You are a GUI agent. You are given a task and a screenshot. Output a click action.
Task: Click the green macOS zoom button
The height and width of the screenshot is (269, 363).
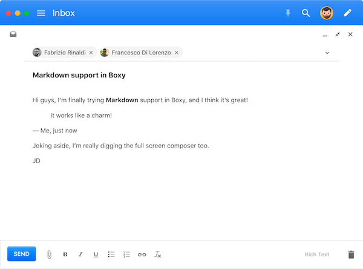pos(27,13)
